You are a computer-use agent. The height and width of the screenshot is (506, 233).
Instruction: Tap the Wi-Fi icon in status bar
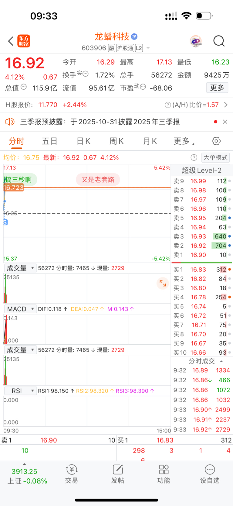(x=186, y=15)
